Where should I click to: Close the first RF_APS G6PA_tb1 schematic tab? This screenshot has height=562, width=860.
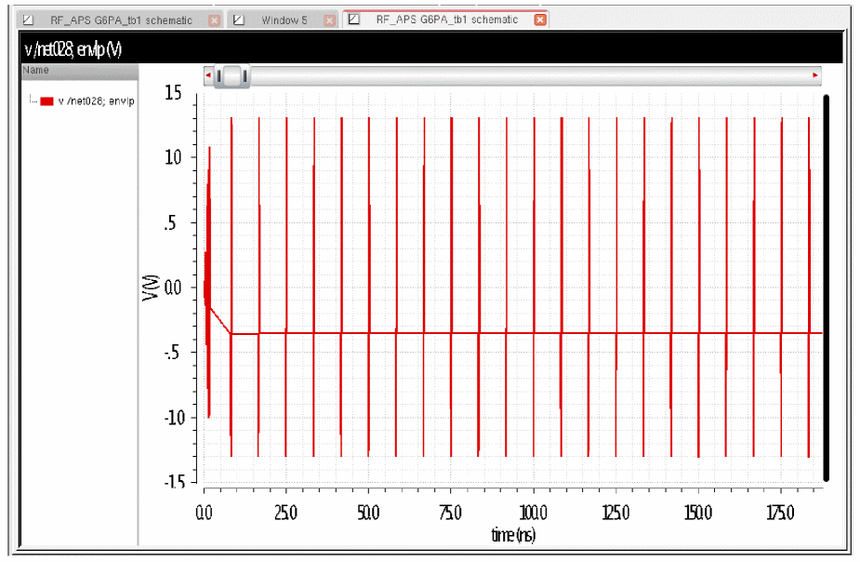click(215, 20)
